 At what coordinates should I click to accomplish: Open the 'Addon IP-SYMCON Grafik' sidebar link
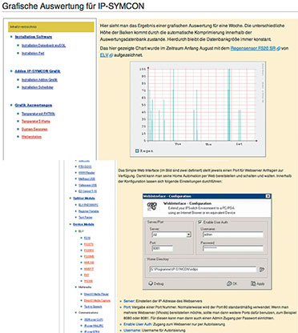click(38, 71)
